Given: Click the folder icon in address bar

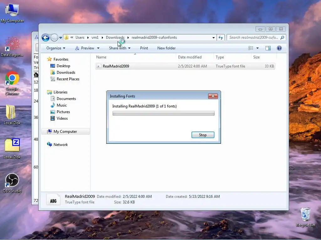Looking at the screenshot, I should coord(66,37).
